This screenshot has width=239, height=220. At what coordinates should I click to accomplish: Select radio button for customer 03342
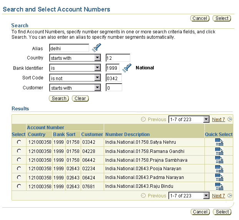pos(19,142)
